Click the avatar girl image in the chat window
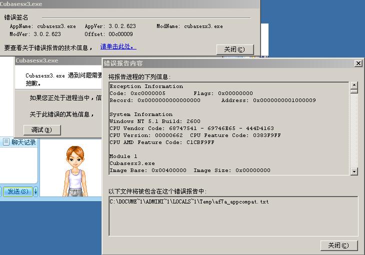The width and height of the screenshot is (365, 255). coord(75,171)
